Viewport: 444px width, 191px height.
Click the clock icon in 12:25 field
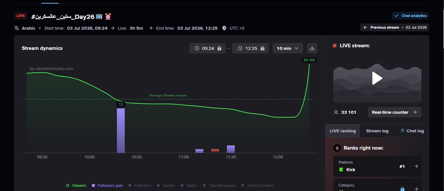pos(240,48)
